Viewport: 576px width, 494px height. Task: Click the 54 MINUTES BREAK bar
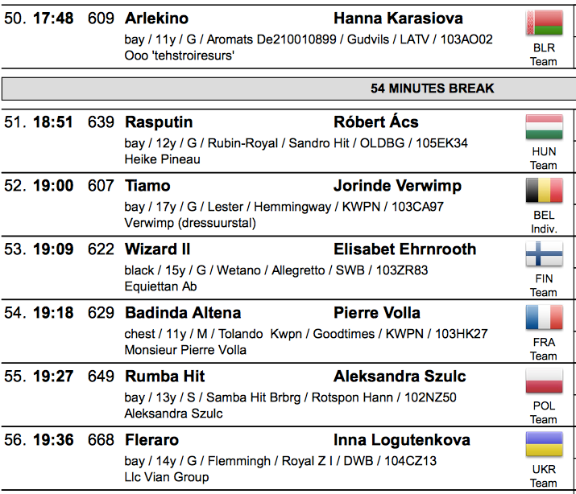coord(288,89)
